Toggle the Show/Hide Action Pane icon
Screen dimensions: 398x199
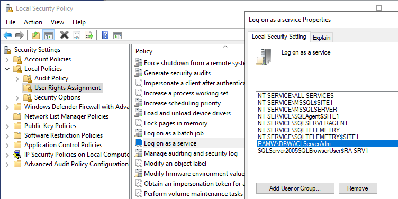click(117, 35)
